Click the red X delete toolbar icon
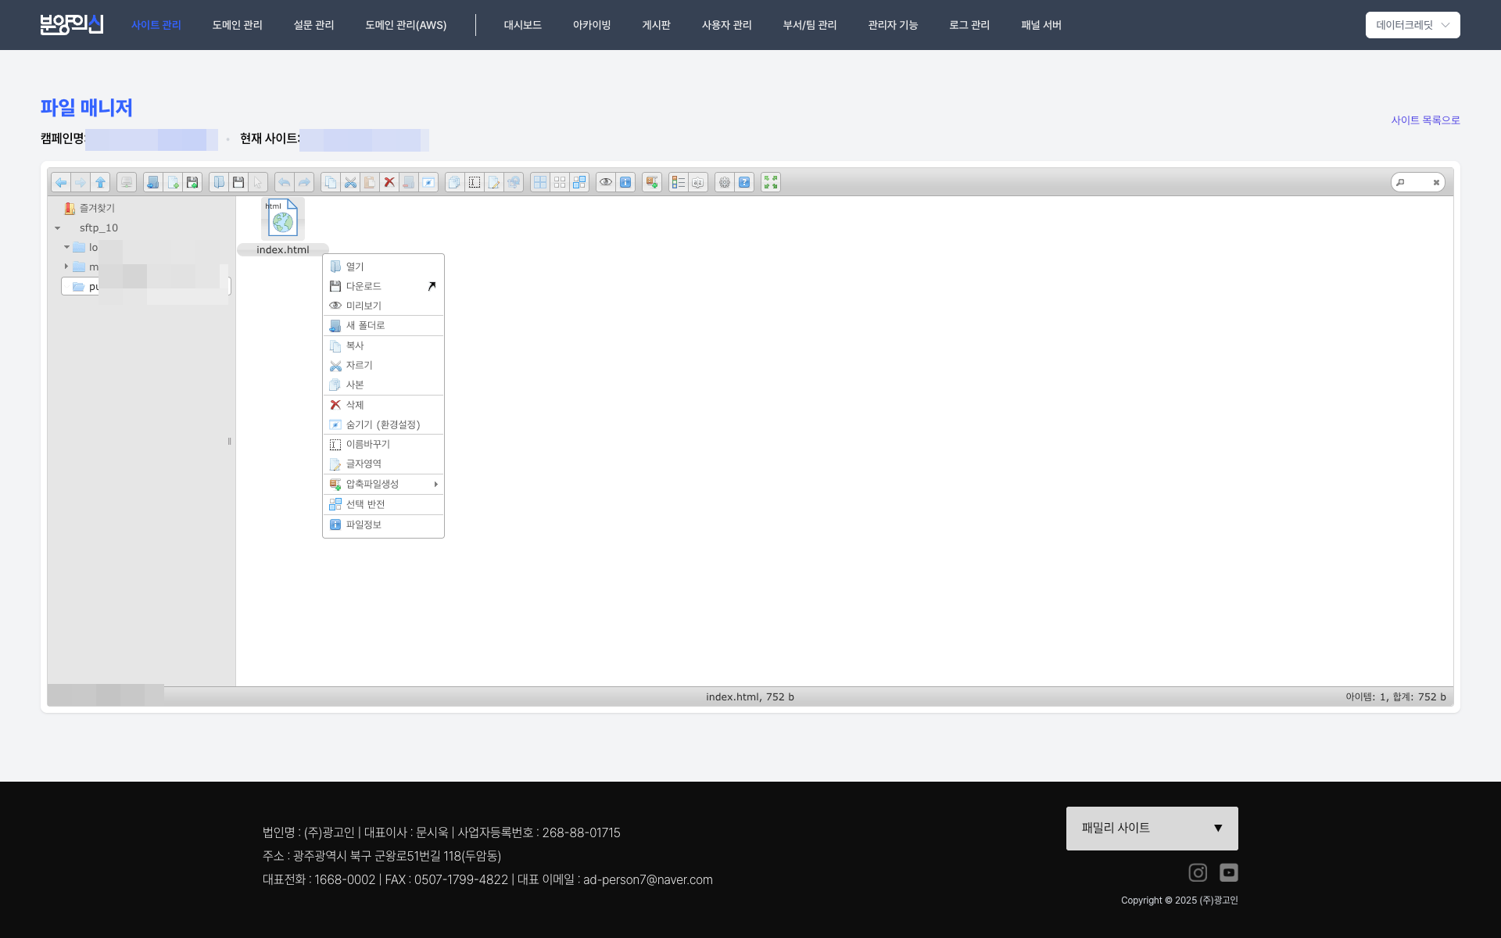 click(389, 182)
